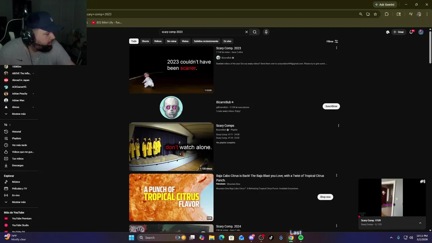Expand the Tú section chevron
The width and height of the screenshot is (432, 243).
click(x=10, y=125)
